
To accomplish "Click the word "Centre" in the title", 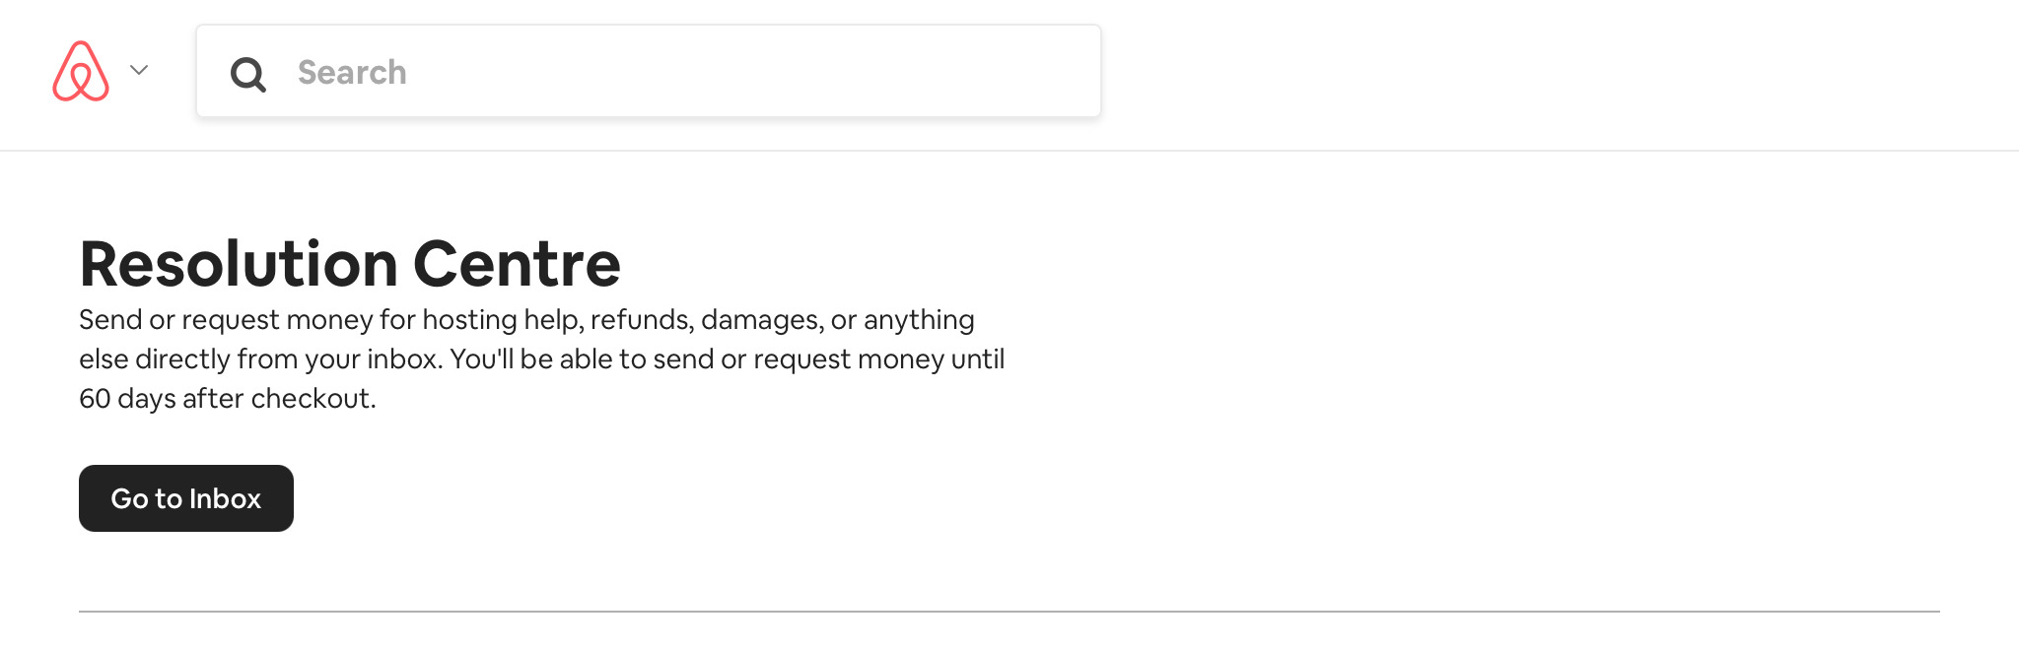I will coord(517,264).
